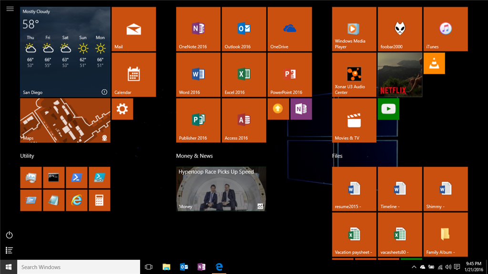Open the Calendar tile
This screenshot has width=488, height=274.
[x=134, y=75]
